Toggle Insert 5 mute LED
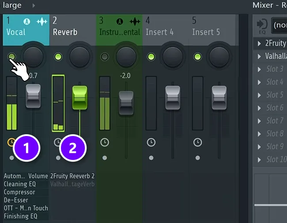Image resolution: width=287 pixels, height=223 pixels. pyautogui.click(x=198, y=57)
